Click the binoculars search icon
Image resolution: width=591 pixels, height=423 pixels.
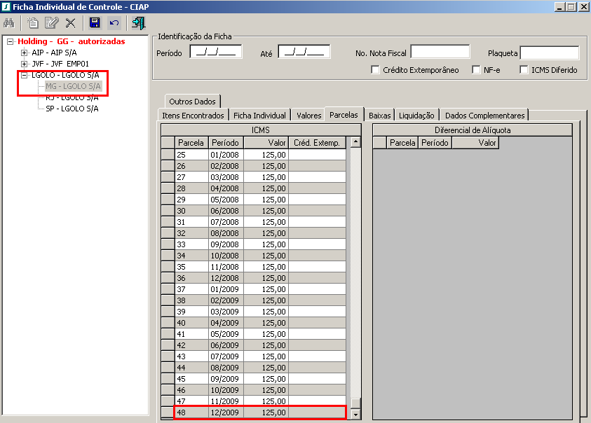10,22
